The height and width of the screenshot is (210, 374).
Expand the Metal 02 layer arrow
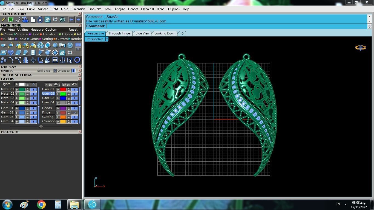[x=17, y=94]
